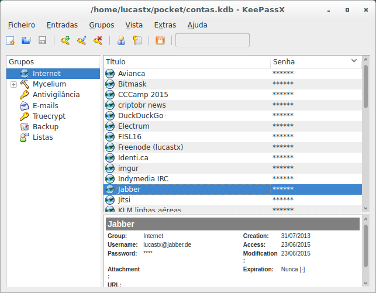Screen dimensions: 376x293
Task: Click the username lucastx@jabber.de in details
Action: coord(167,245)
